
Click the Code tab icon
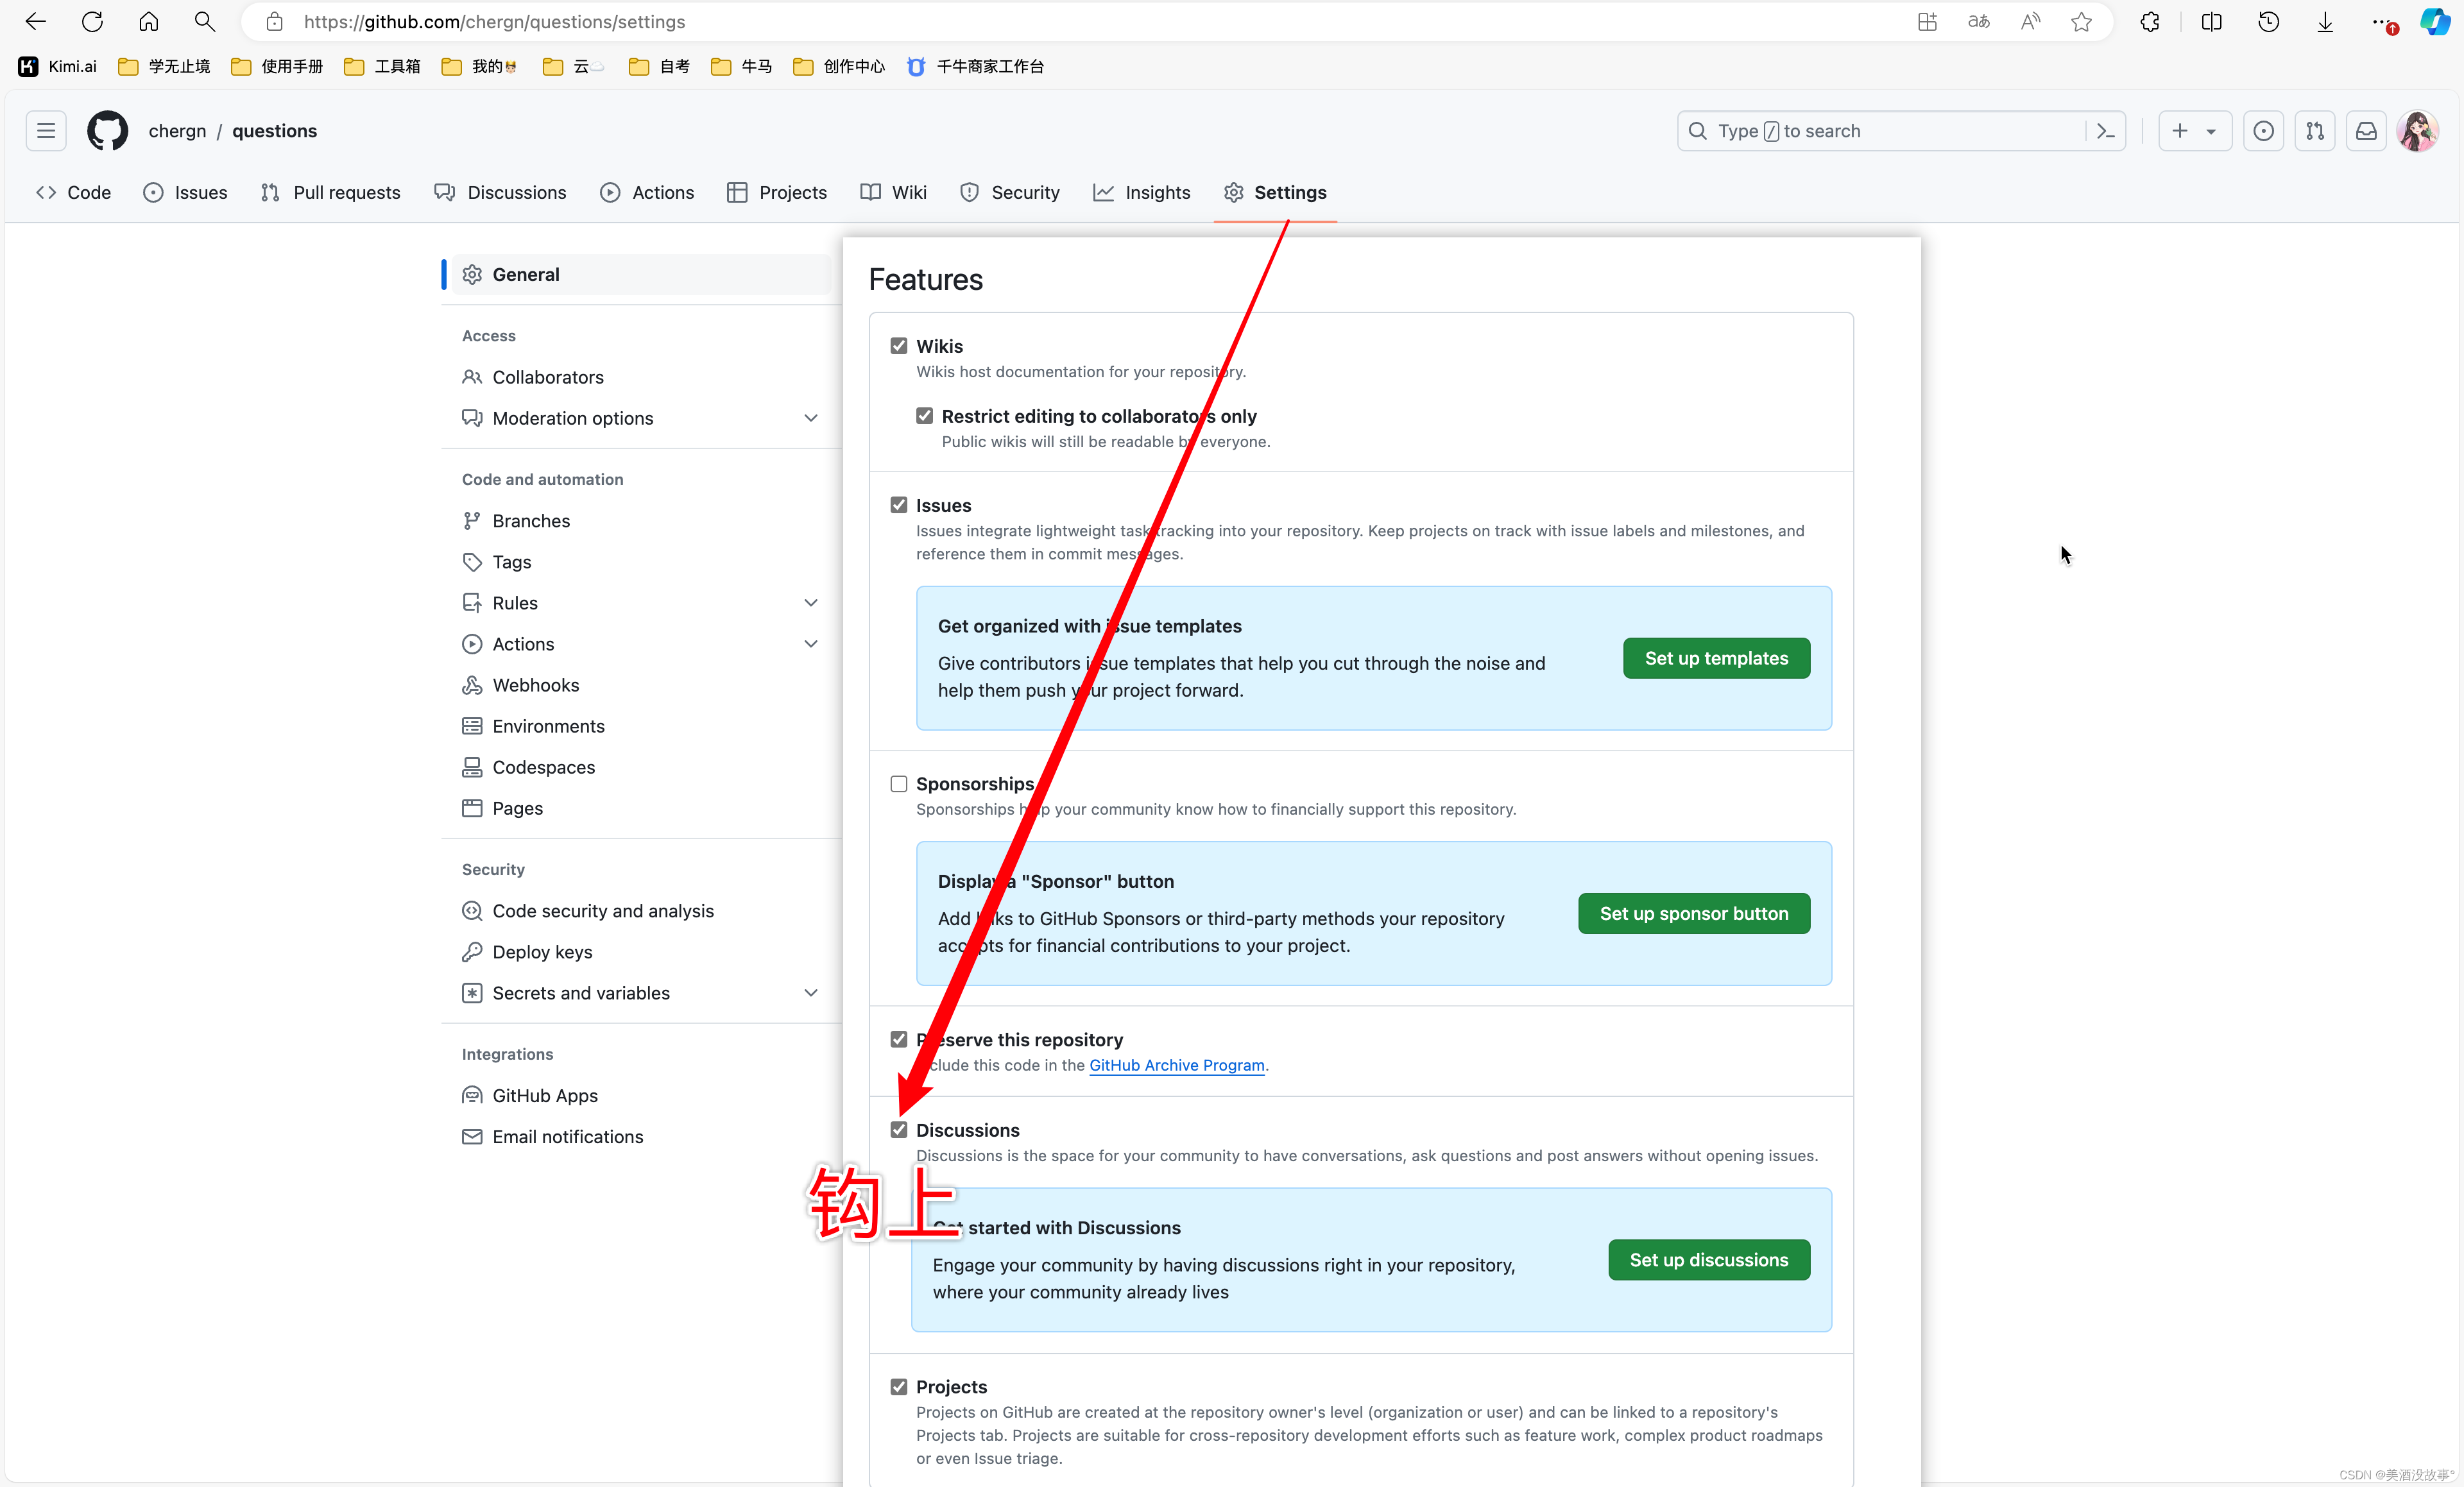click(x=47, y=192)
